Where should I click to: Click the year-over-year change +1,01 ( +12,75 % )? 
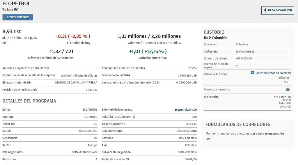click(x=148, y=51)
